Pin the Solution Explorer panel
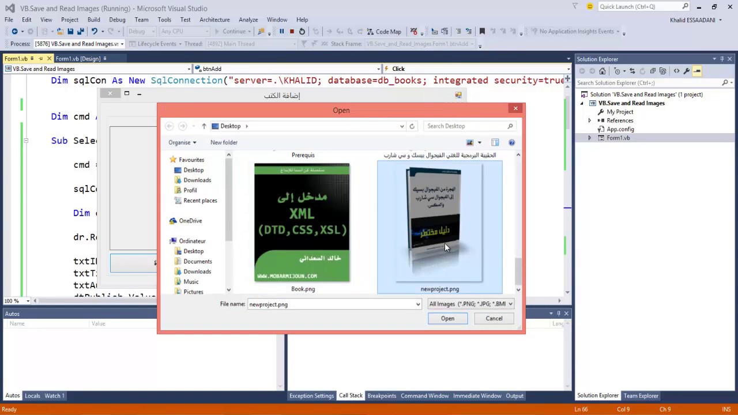The width and height of the screenshot is (738, 415). pyautogui.click(x=722, y=59)
